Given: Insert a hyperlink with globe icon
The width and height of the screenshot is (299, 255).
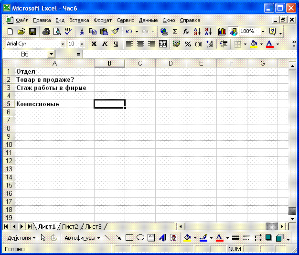Looking at the screenshot, I should (164, 31).
